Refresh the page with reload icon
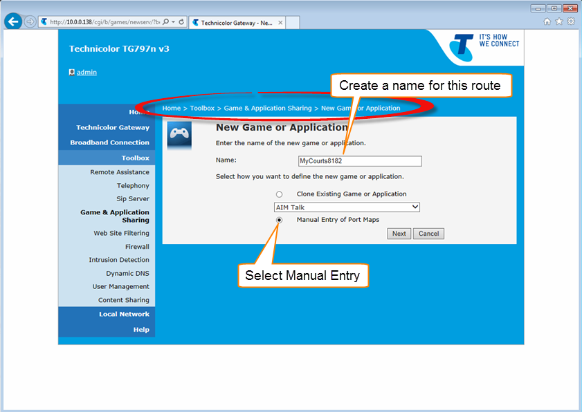The height and width of the screenshot is (412, 582). pyautogui.click(x=181, y=22)
